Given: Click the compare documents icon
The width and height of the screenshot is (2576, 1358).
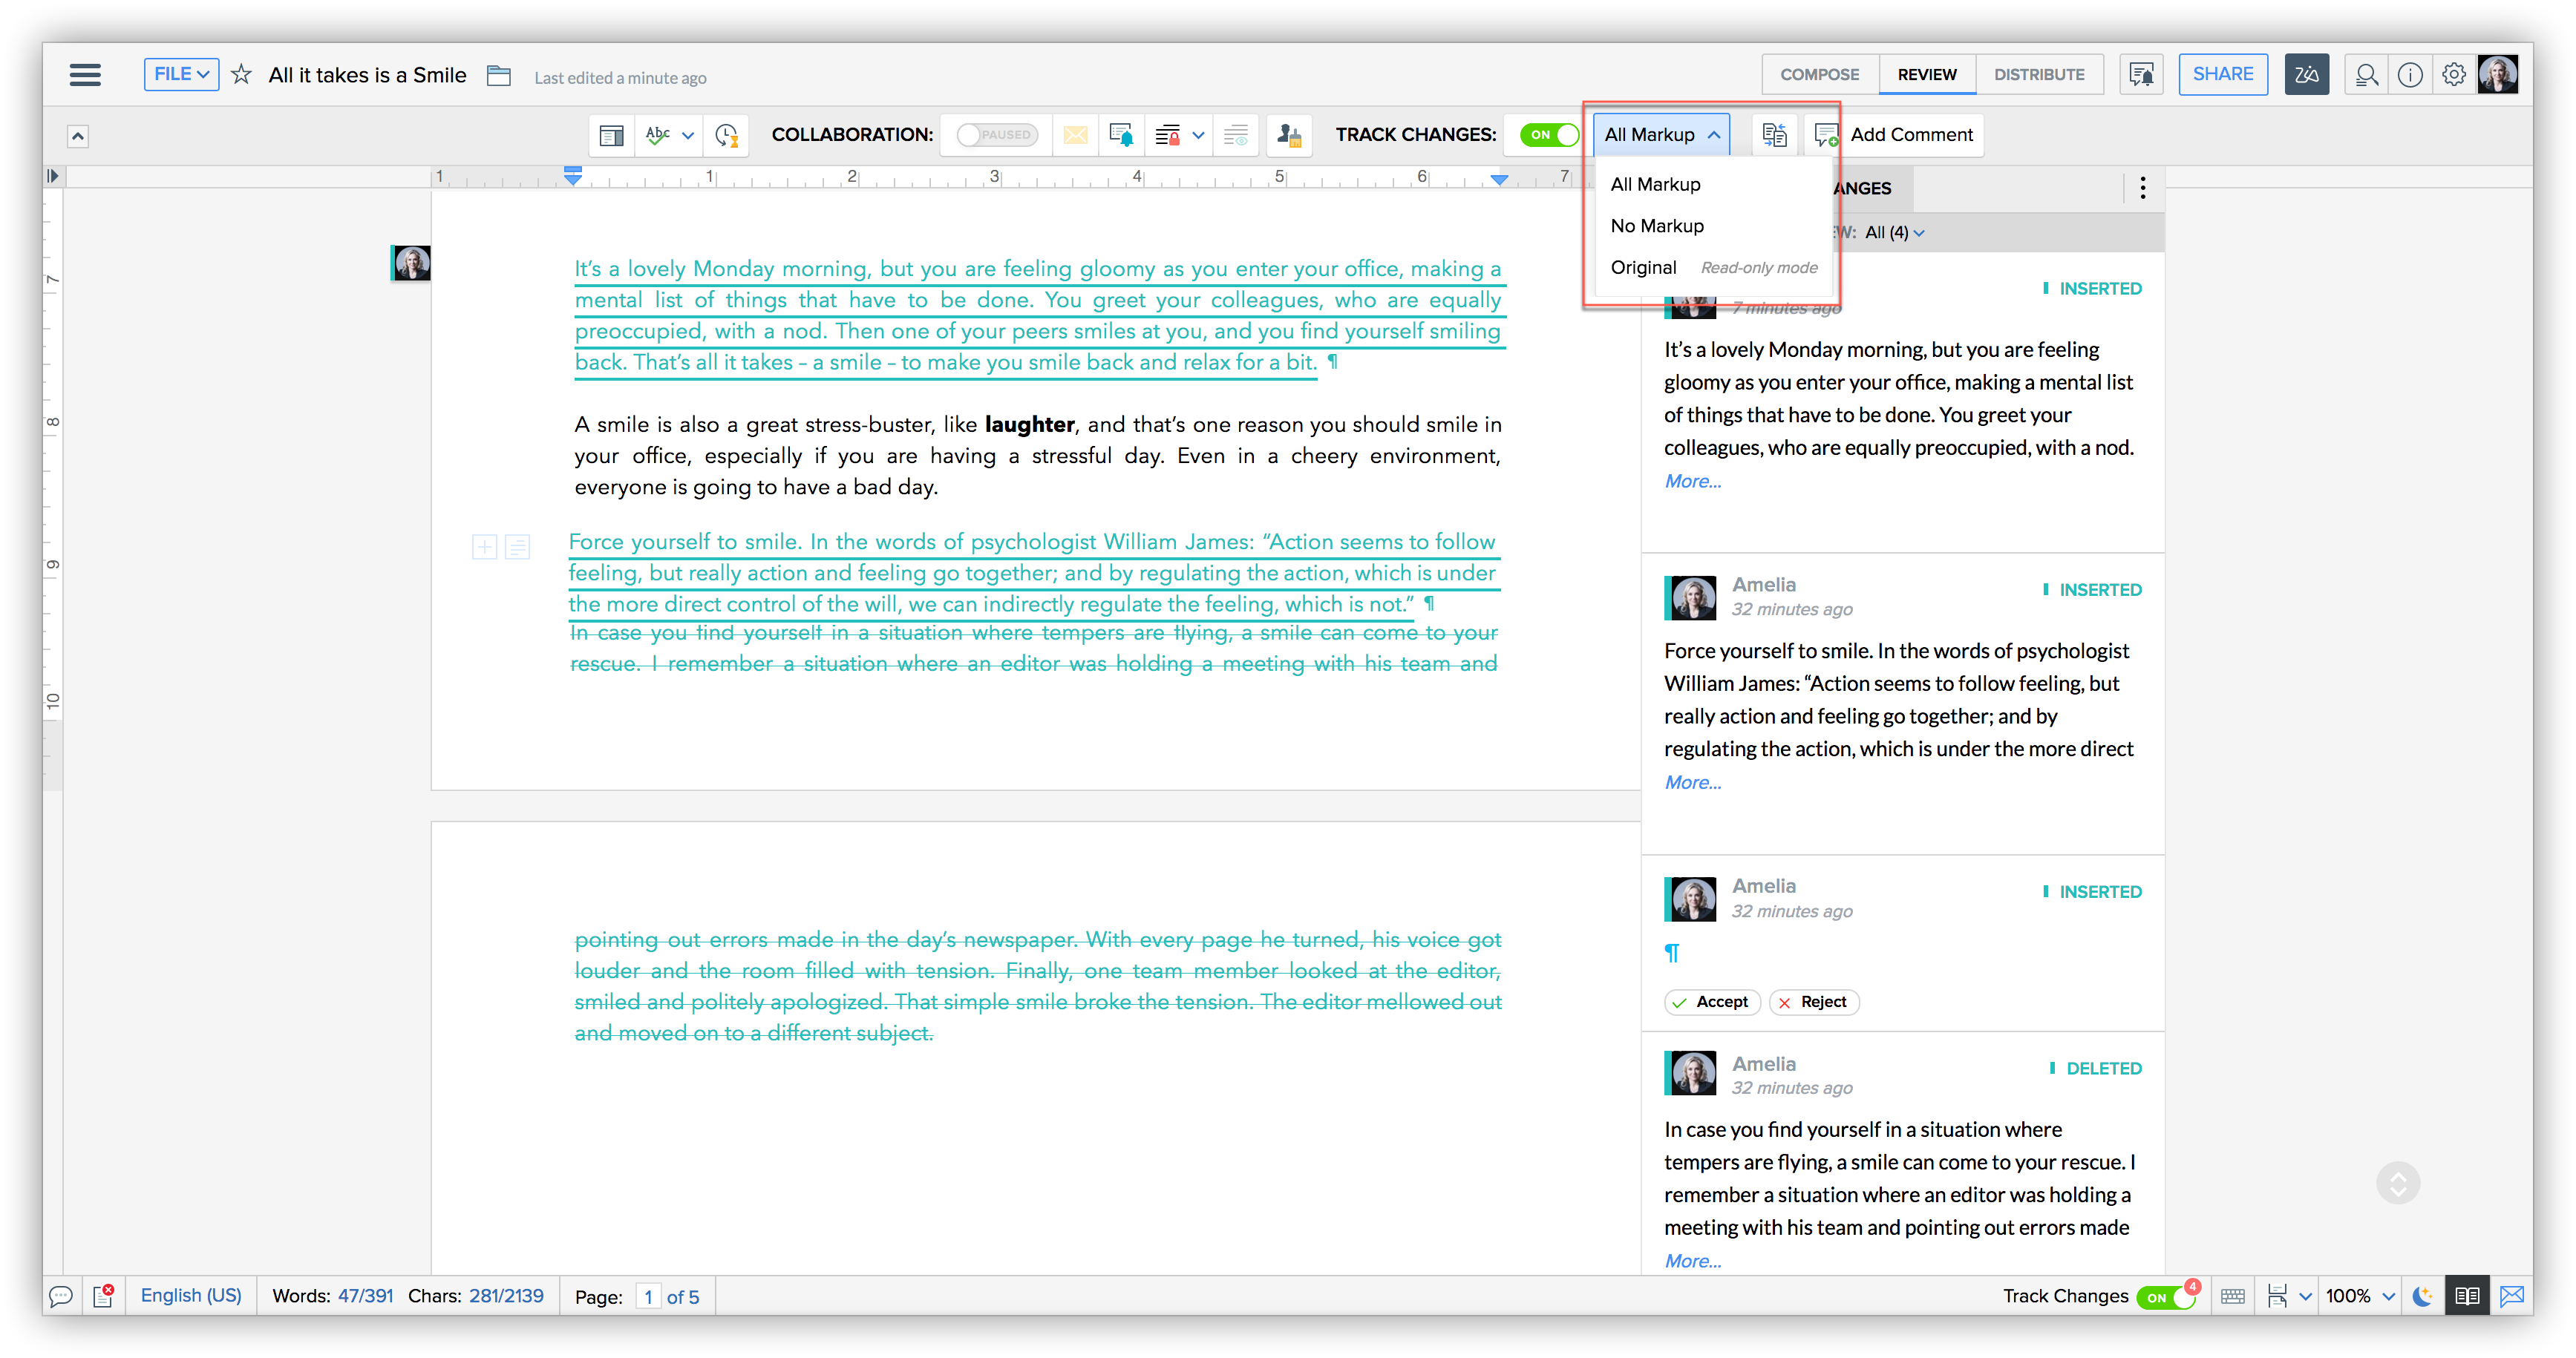Looking at the screenshot, I should coord(1774,135).
